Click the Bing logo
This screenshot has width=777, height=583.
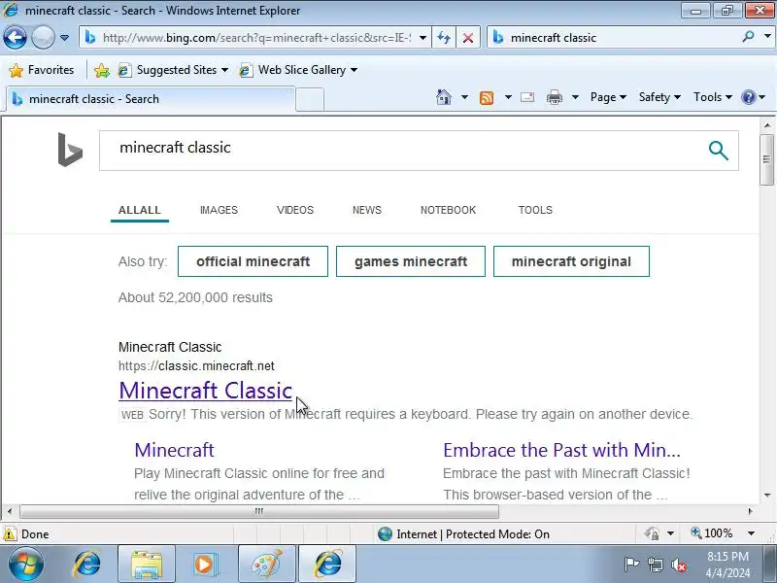pos(69,150)
